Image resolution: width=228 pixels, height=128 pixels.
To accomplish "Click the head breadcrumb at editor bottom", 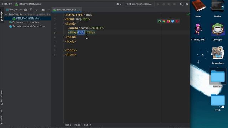I will (77, 125).
